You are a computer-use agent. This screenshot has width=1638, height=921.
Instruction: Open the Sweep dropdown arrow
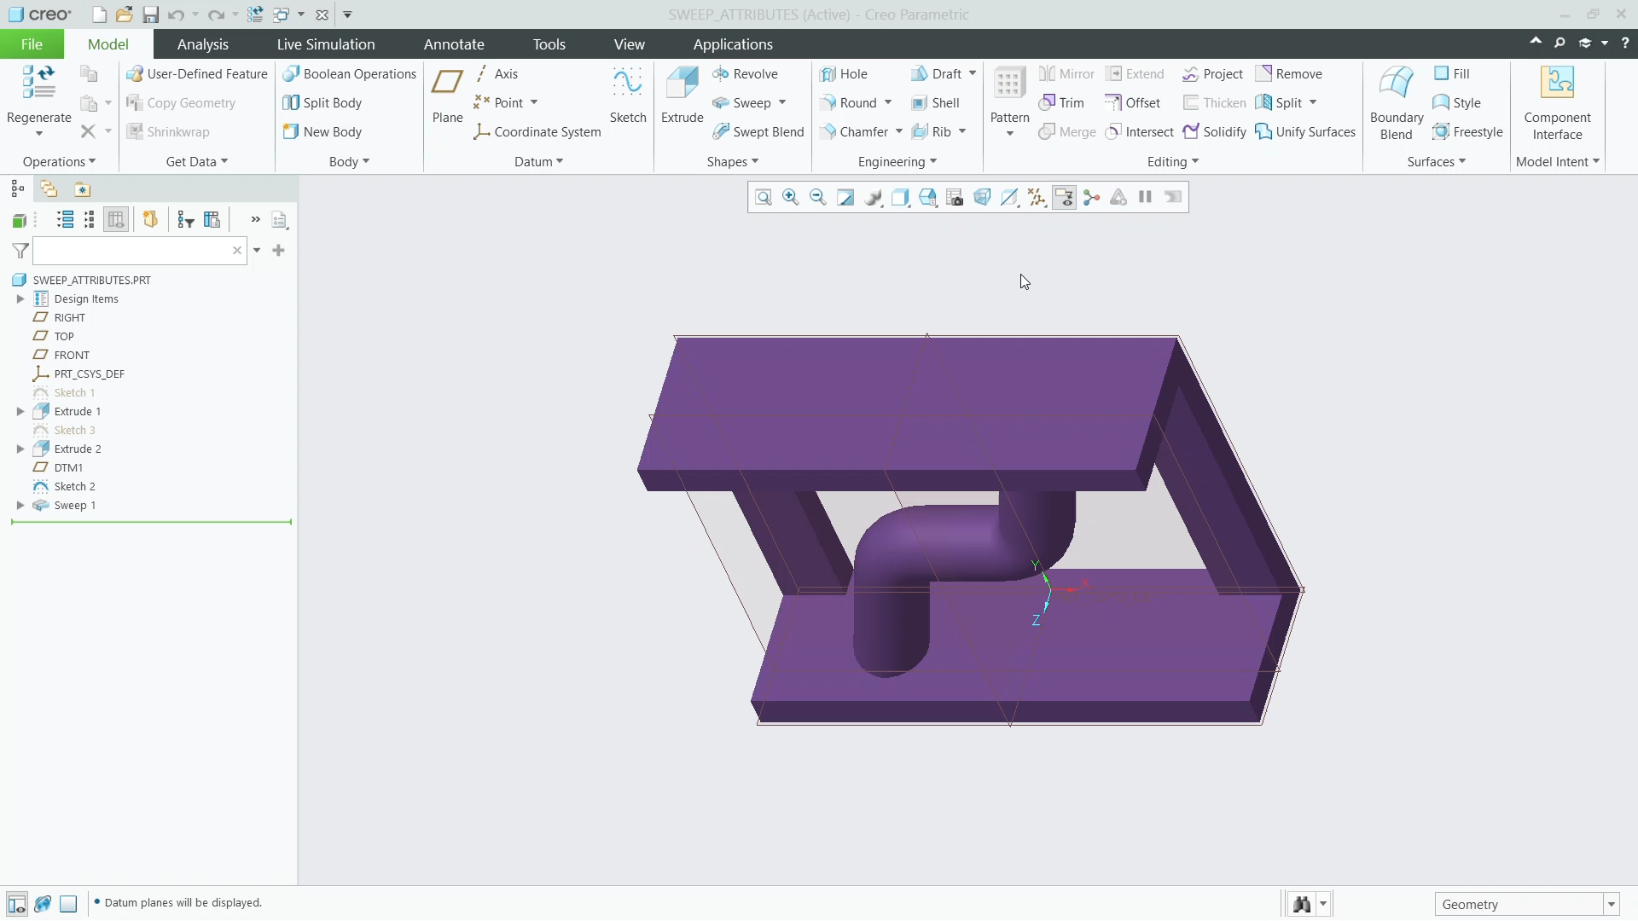tap(782, 103)
